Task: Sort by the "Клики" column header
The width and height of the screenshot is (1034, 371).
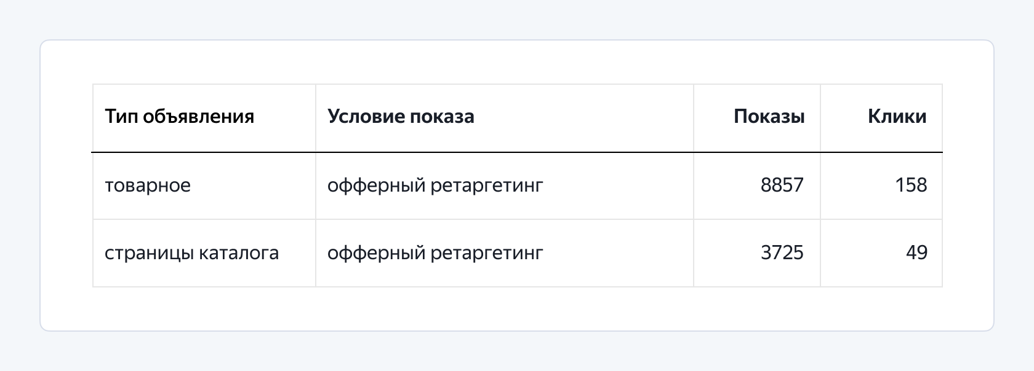Action: [897, 117]
